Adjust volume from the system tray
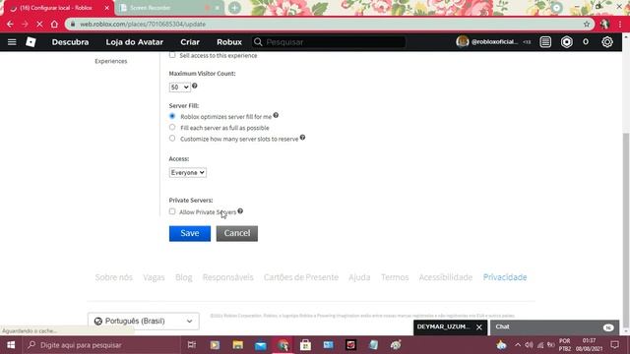Image resolution: width=630 pixels, height=354 pixels. click(529, 345)
